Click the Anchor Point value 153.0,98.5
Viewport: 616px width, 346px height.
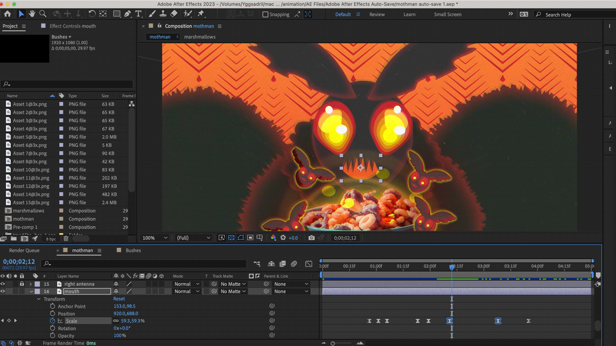click(125, 306)
